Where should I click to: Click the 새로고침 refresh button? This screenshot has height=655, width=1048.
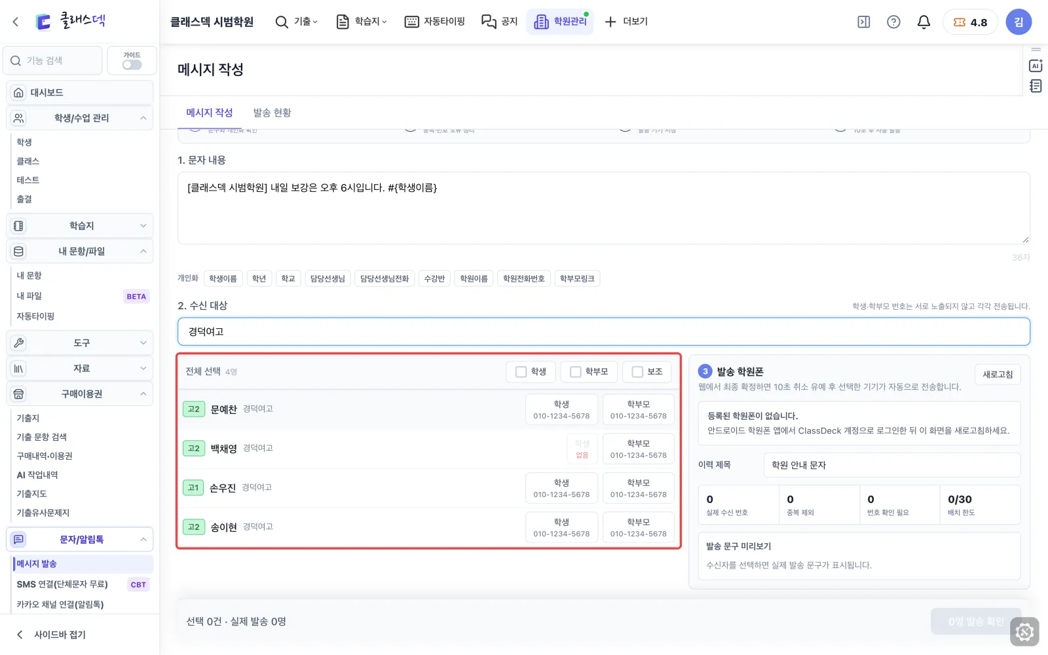coord(998,374)
